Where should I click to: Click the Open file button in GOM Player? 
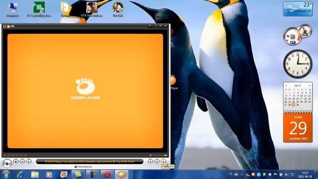(x=157, y=162)
